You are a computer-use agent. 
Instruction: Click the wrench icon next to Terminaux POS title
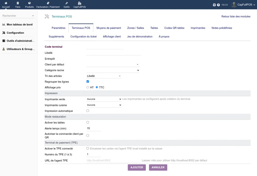[x=47, y=16]
